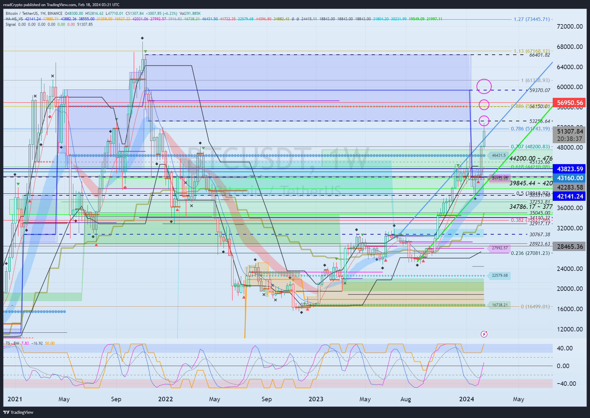
Task: Click the 28923.63 level label
Action: pyautogui.click(x=540, y=244)
